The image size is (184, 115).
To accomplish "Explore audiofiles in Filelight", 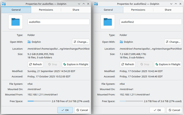I will pyautogui.click(x=76, y=64).
